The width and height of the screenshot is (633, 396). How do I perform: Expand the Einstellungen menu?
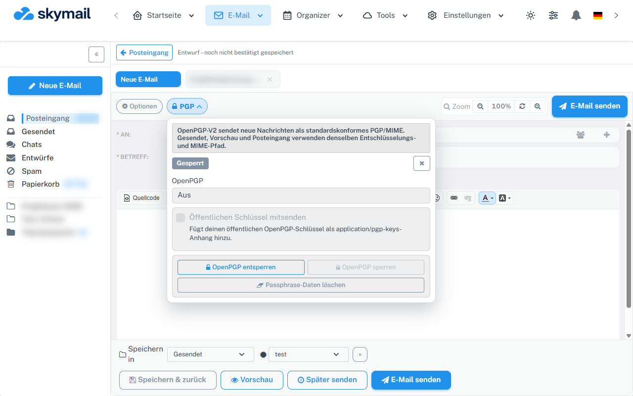[x=466, y=15]
